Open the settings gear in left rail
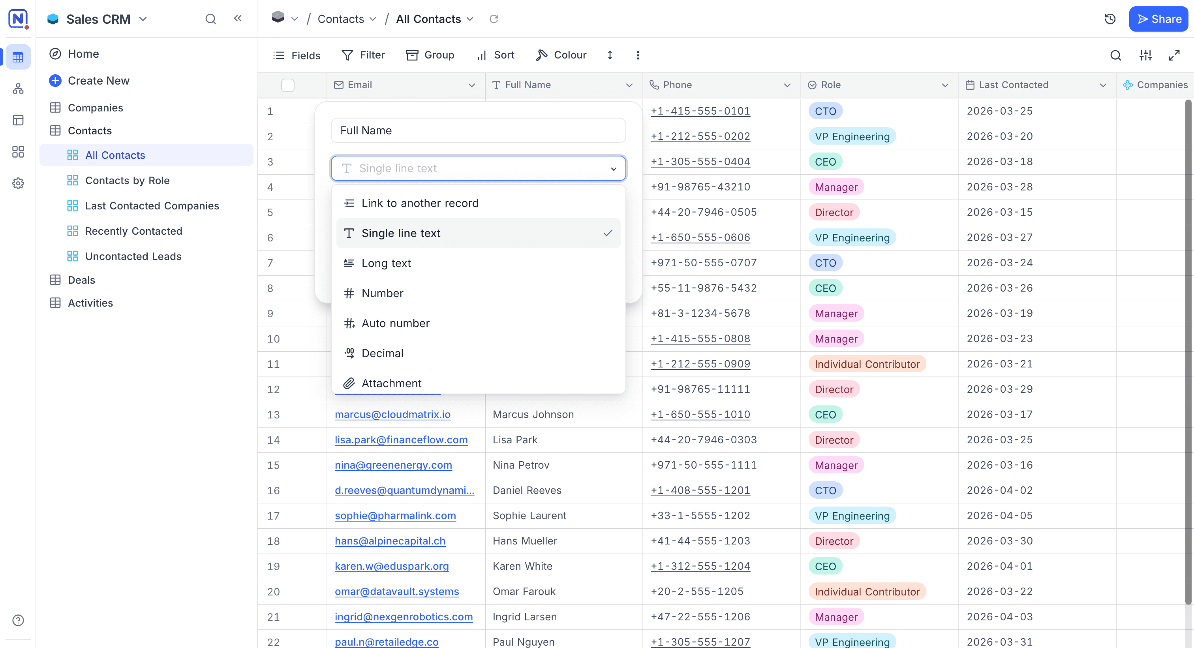The width and height of the screenshot is (1194, 648). (x=18, y=183)
